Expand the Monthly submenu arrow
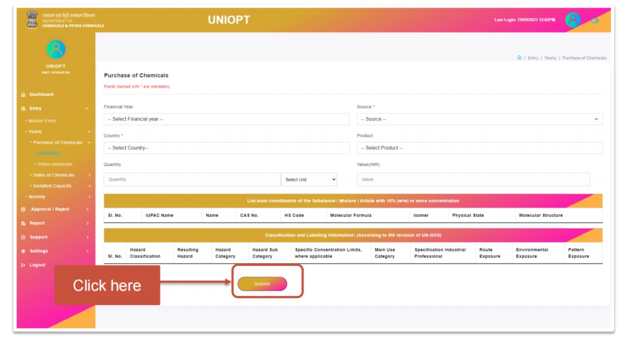Viewport: 622px width, 342px height. pyautogui.click(x=89, y=197)
